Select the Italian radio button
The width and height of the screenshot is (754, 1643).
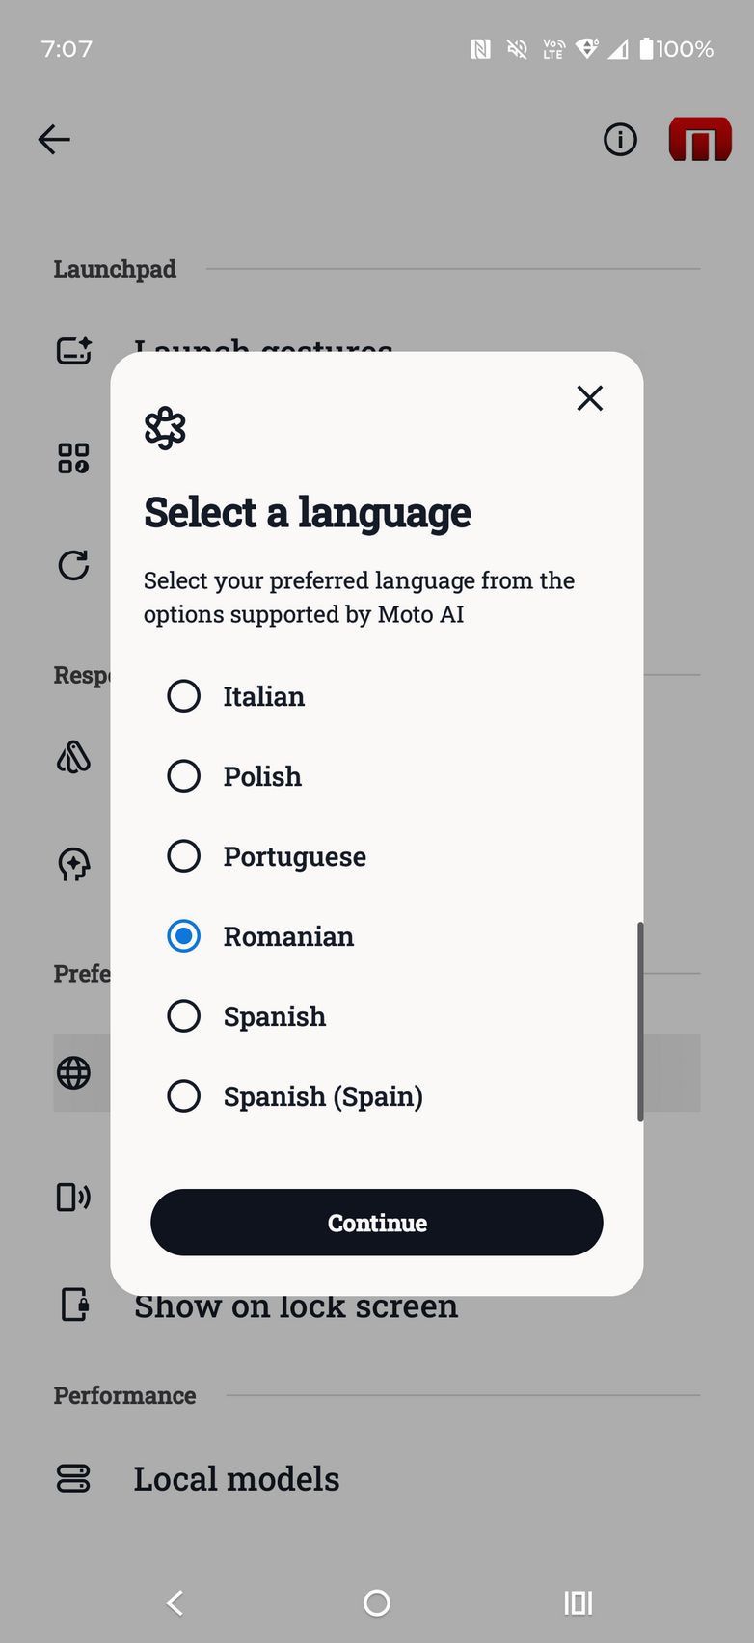point(184,696)
